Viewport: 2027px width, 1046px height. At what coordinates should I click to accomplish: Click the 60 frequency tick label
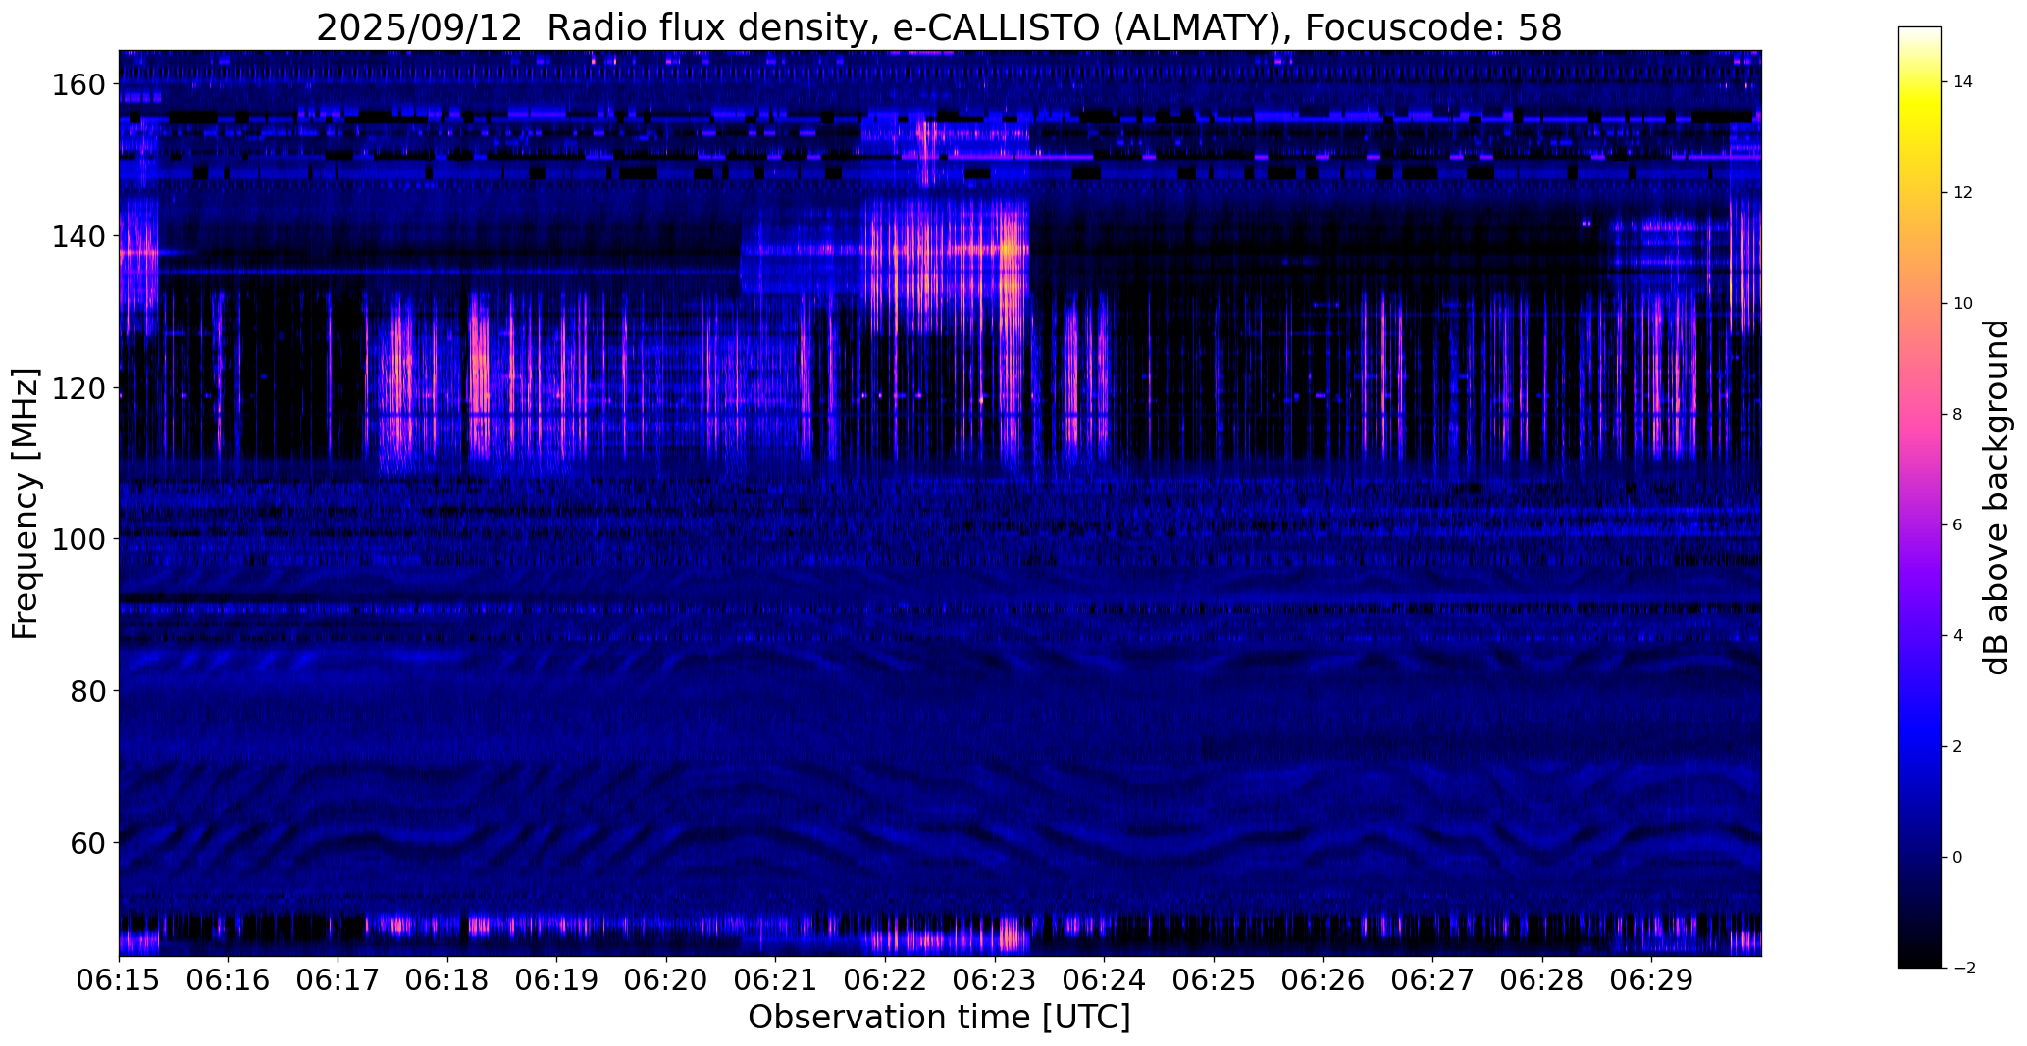[89, 842]
